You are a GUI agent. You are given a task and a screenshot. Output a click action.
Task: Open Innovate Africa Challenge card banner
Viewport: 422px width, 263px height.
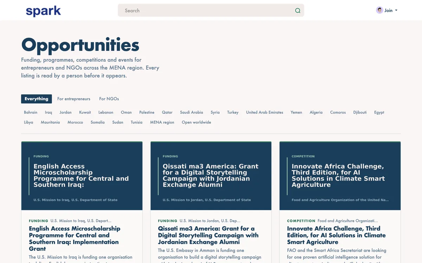click(340, 176)
